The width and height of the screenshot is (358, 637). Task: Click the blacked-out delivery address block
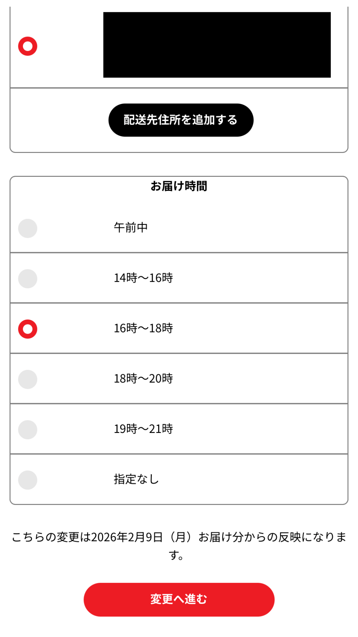click(217, 45)
